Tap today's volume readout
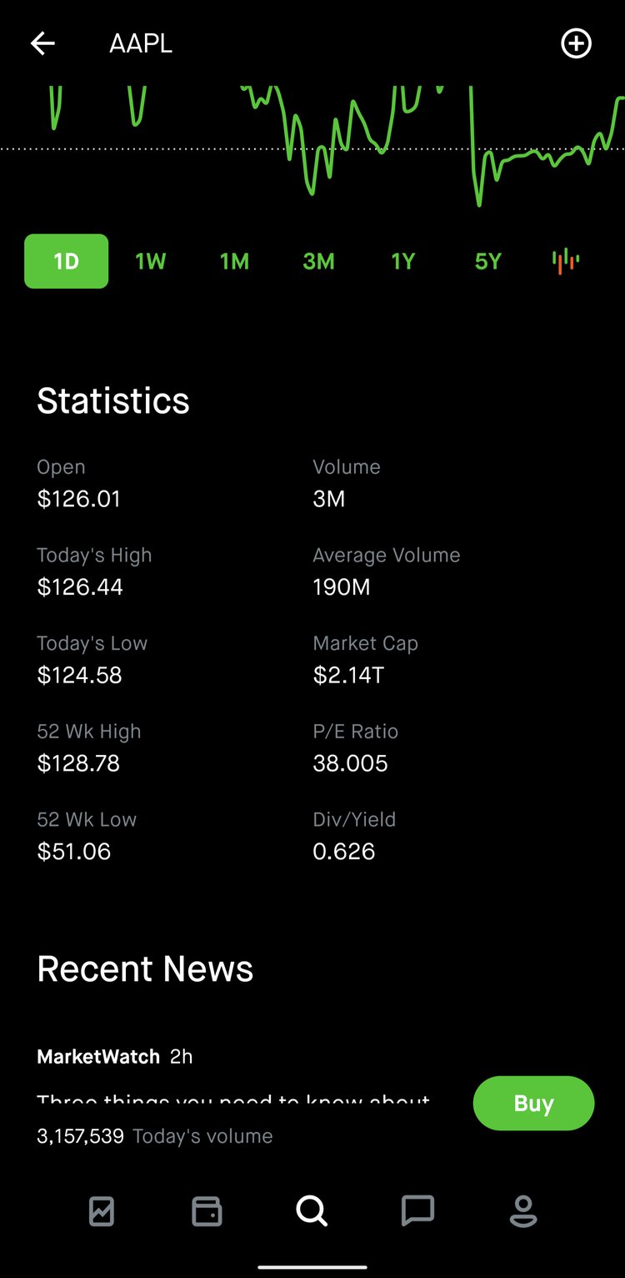The image size is (625, 1278). tap(154, 1135)
